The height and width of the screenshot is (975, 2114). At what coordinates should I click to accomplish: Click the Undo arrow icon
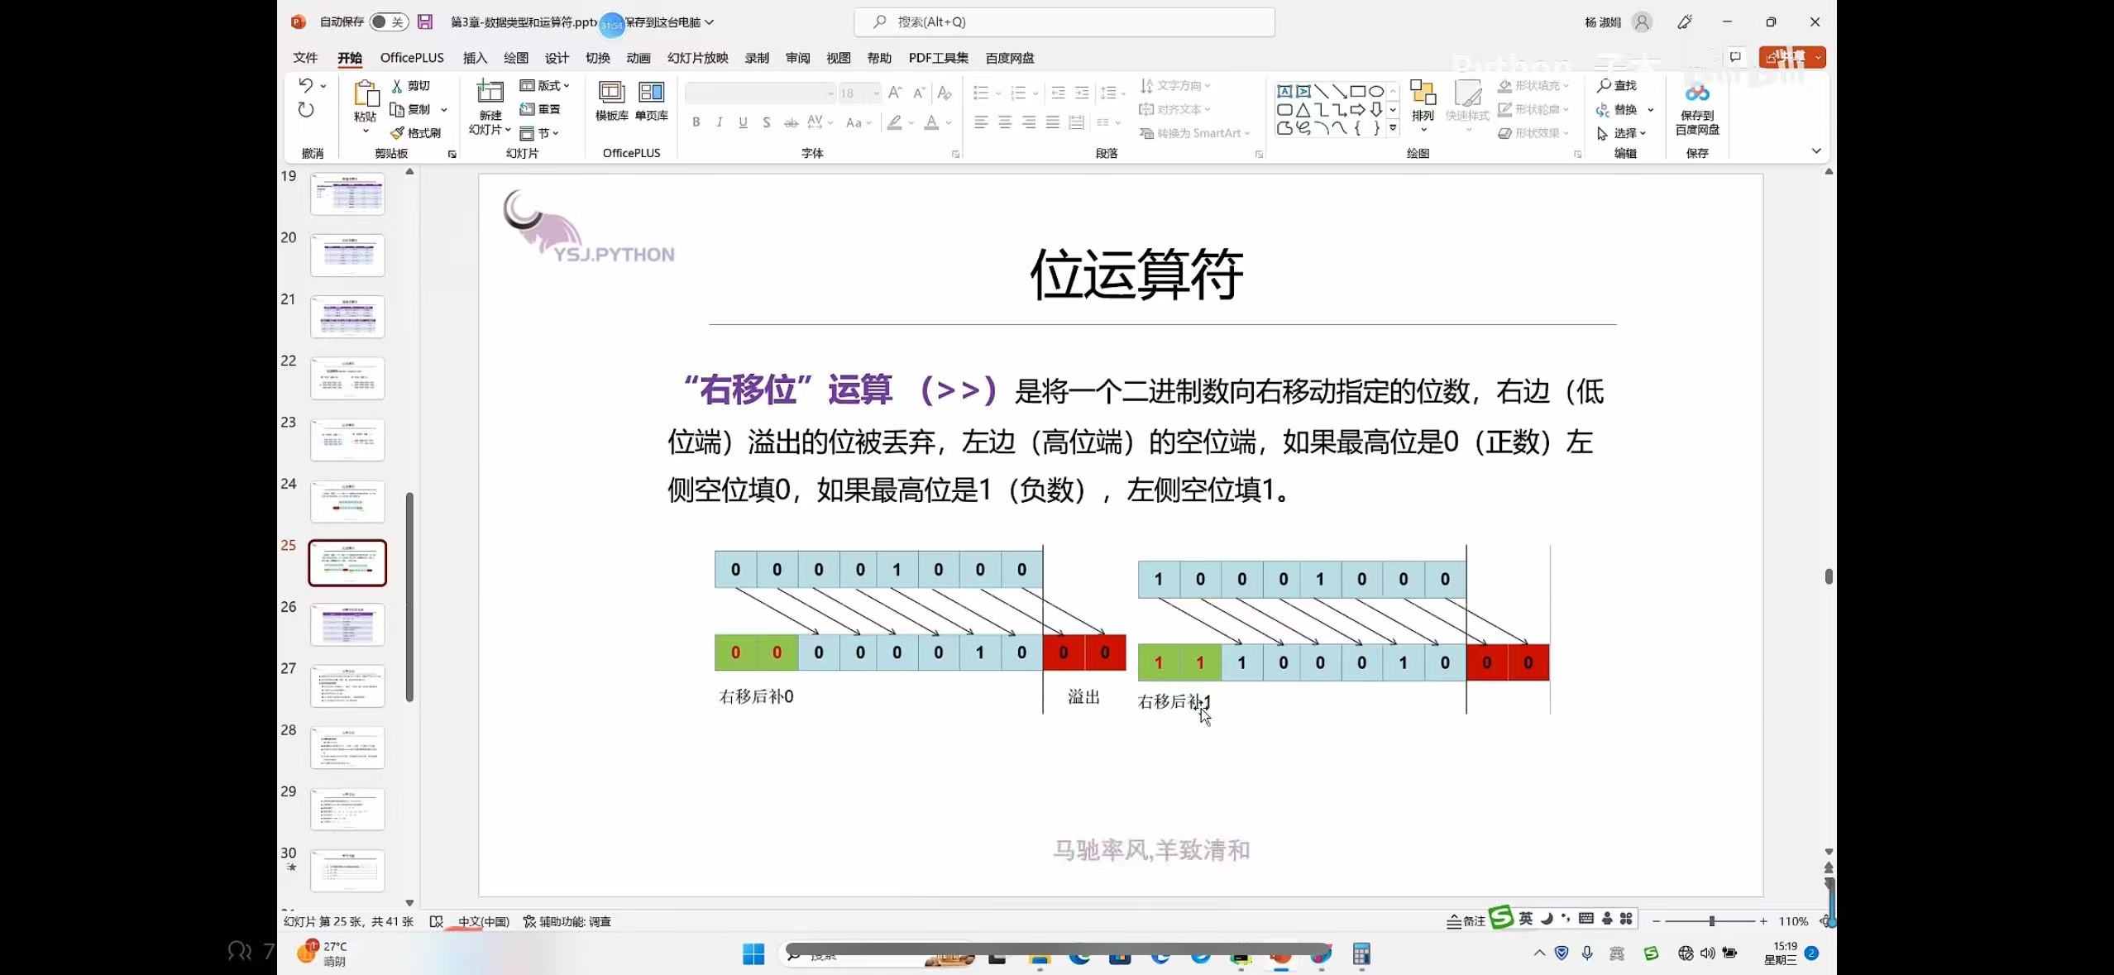click(305, 85)
